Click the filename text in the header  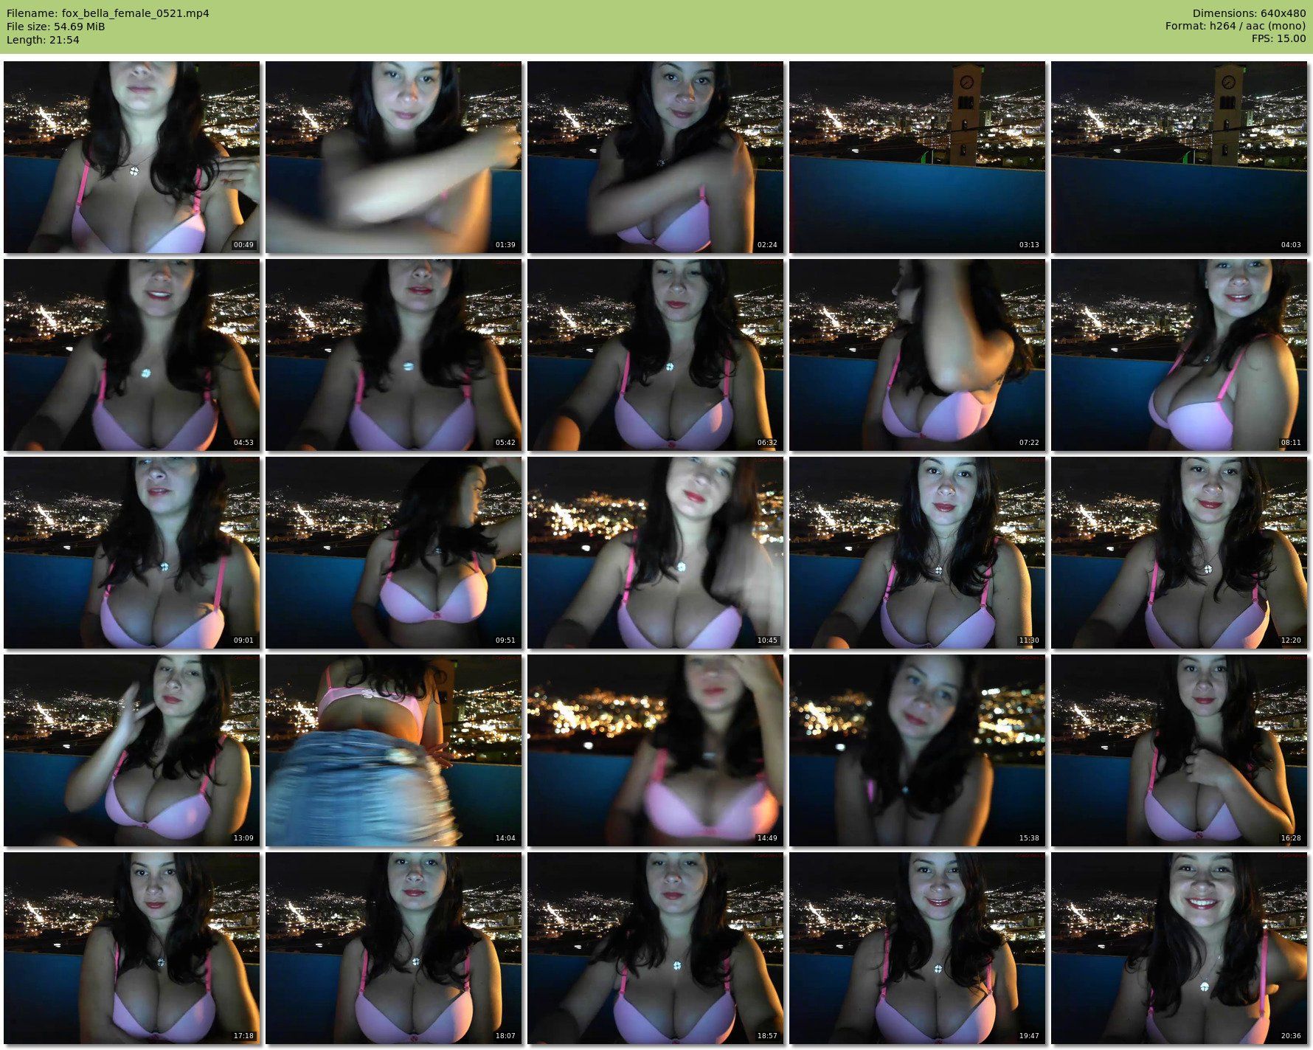108,13
